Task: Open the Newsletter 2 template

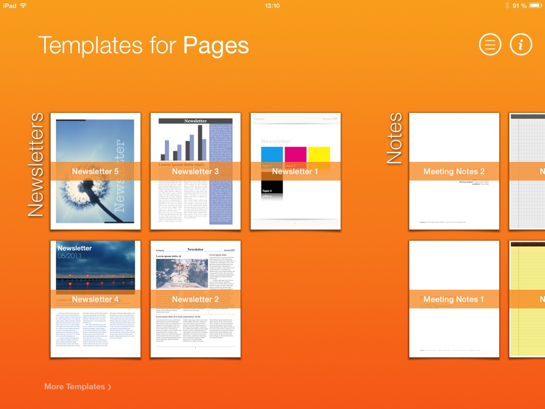Action: click(195, 299)
